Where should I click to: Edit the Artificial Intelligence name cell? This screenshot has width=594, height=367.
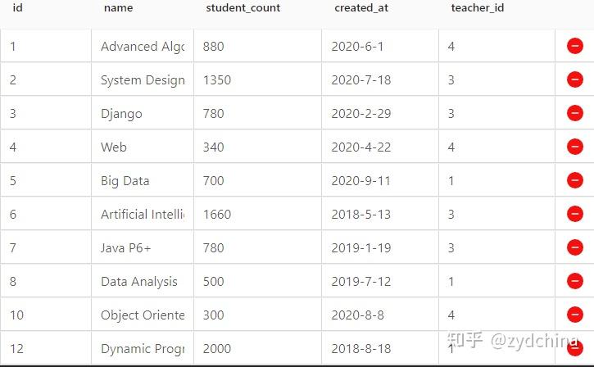[x=142, y=215]
